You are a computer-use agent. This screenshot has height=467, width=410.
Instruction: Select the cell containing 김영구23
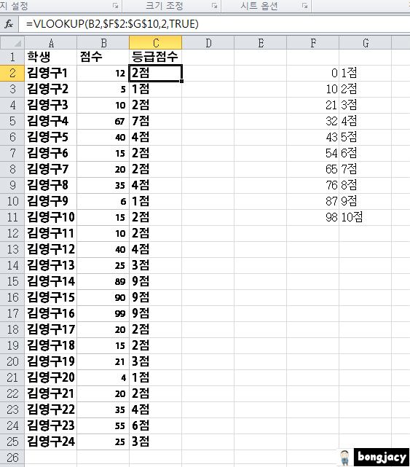[x=51, y=426]
